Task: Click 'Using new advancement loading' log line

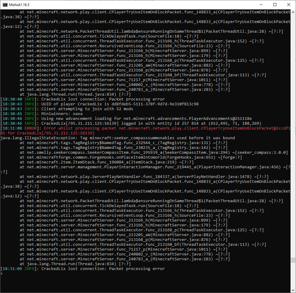Action: pos(126,119)
